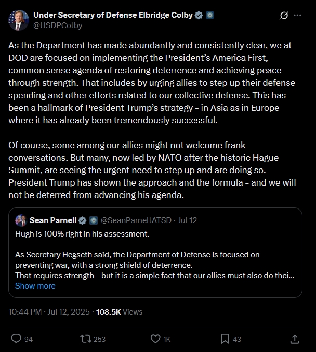Repost using the retweet icon
This screenshot has height=352, width=316.
pos(86,338)
